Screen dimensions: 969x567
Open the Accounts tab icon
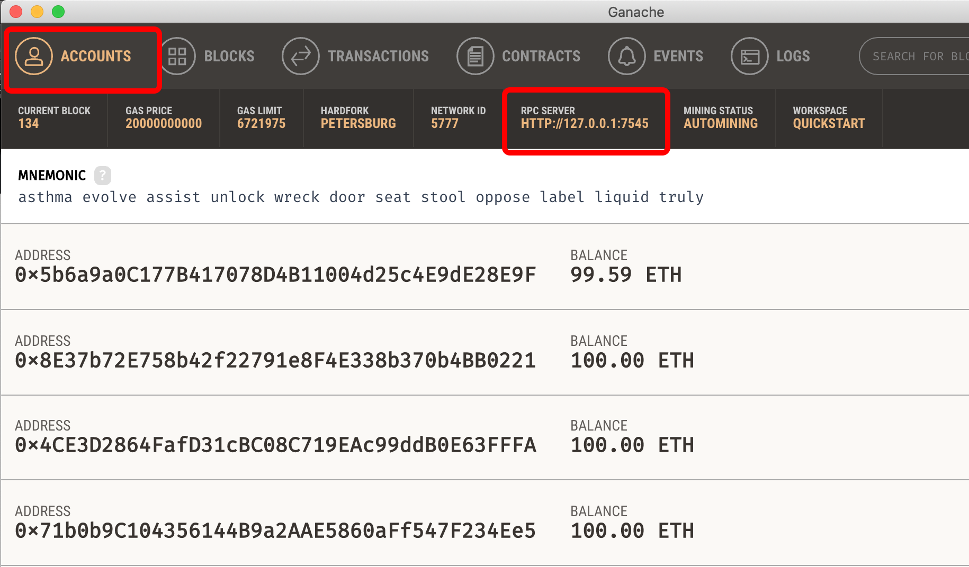[x=34, y=56]
